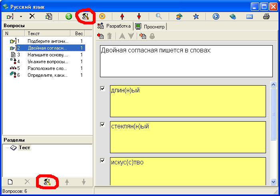Click the red down arrow in the toolbar

coord(139,16)
